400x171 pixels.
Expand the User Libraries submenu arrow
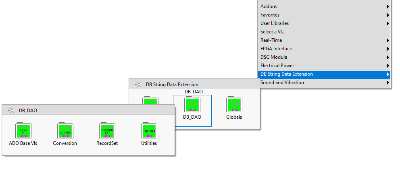point(388,23)
